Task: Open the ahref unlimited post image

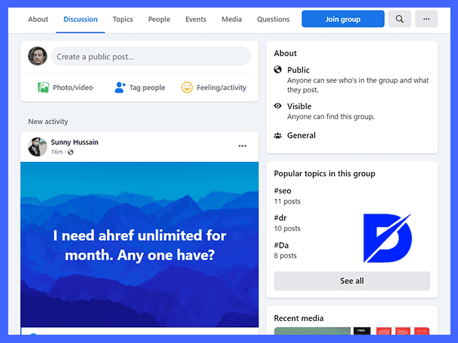Action: pyautogui.click(x=140, y=244)
